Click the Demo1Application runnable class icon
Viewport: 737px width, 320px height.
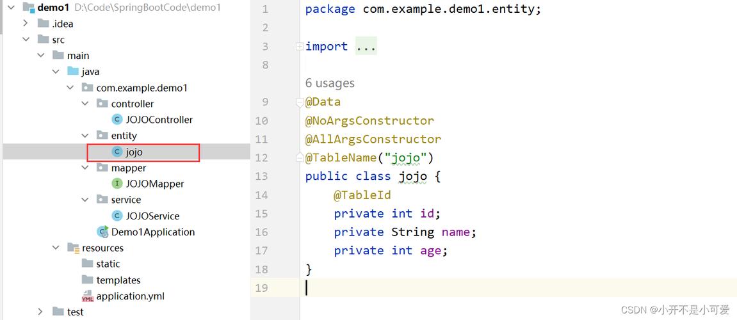102,232
